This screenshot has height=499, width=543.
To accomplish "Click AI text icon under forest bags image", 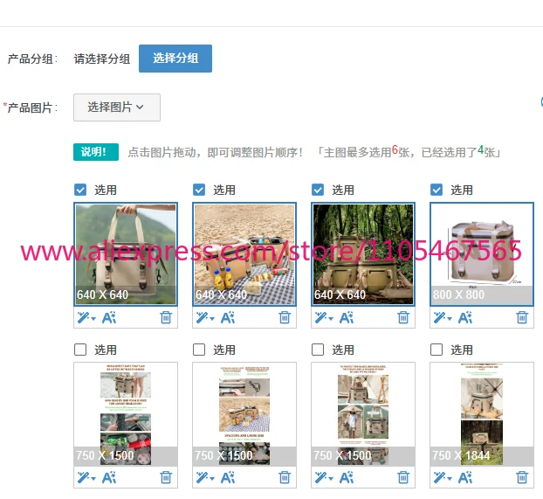I will click(x=347, y=317).
